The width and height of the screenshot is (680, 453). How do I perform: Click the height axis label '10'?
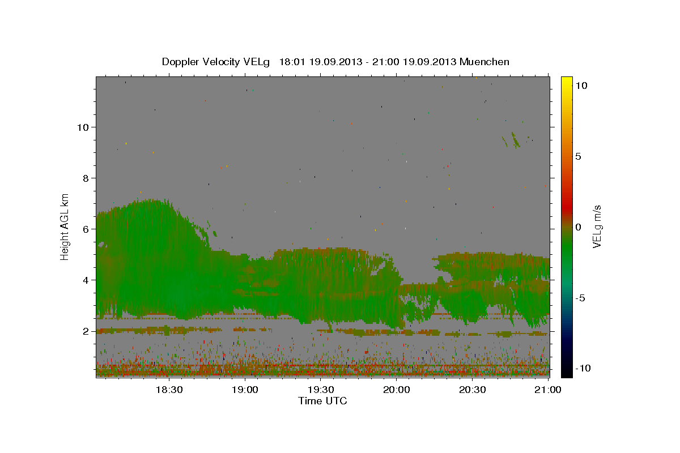click(x=82, y=127)
